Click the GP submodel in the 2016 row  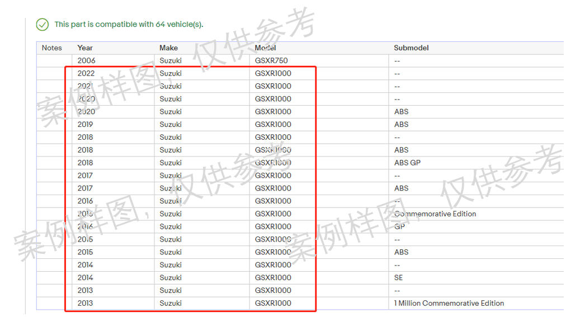pos(399,227)
